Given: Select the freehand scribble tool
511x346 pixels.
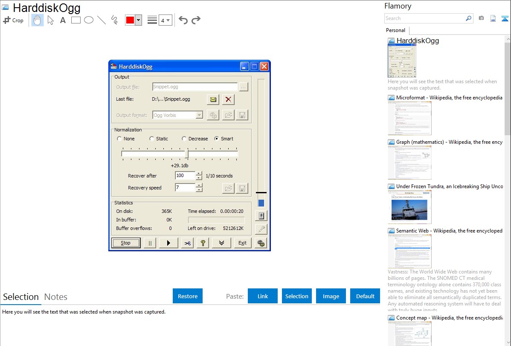Looking at the screenshot, I should pos(114,20).
